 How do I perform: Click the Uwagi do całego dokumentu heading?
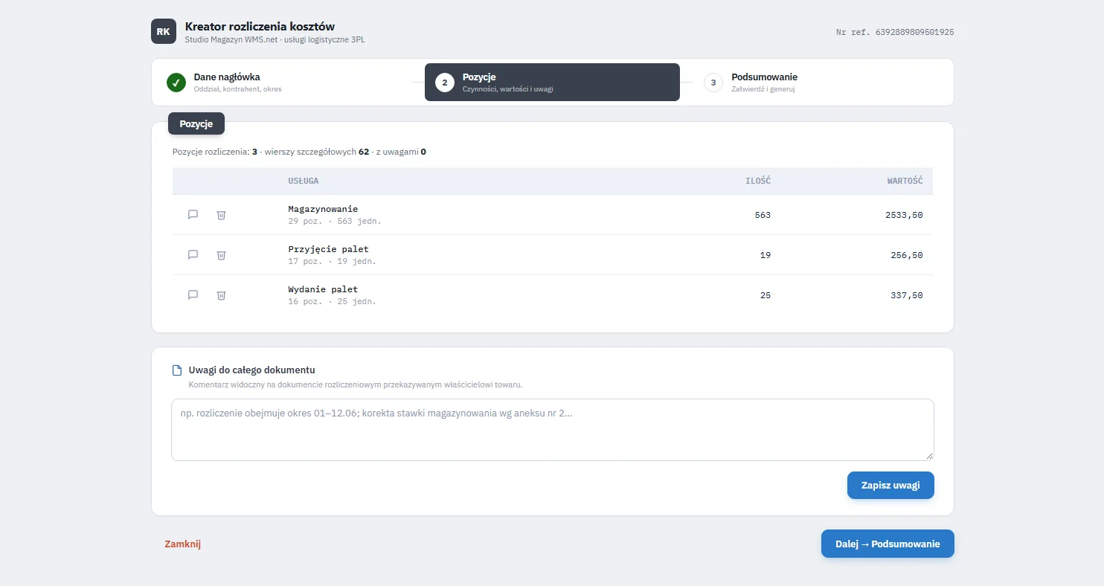pyautogui.click(x=252, y=370)
